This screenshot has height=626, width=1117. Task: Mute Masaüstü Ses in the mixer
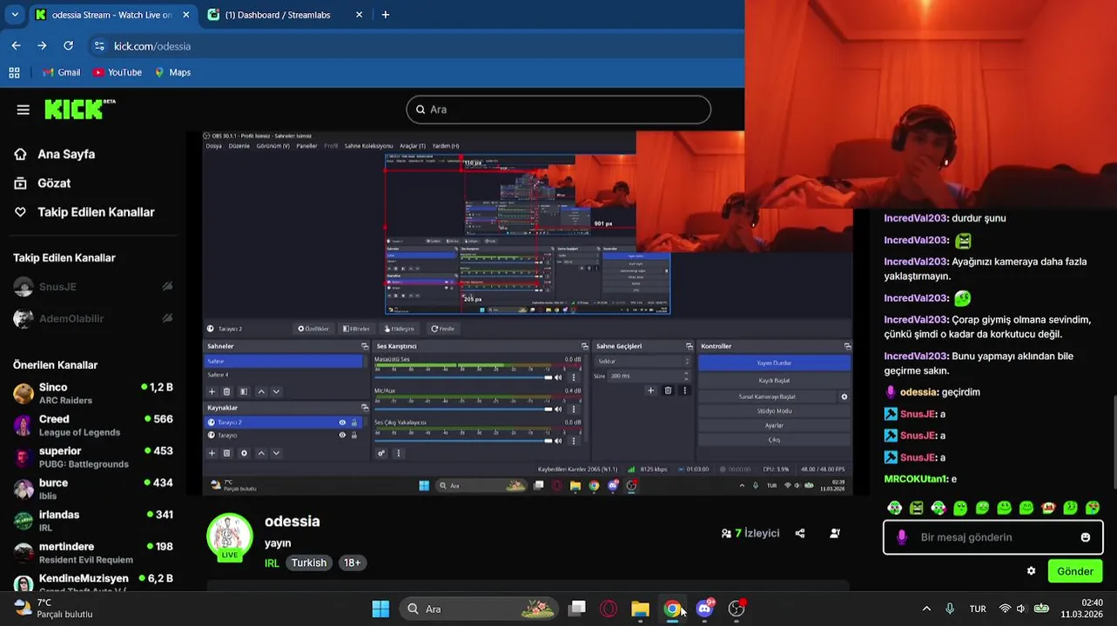560,377
